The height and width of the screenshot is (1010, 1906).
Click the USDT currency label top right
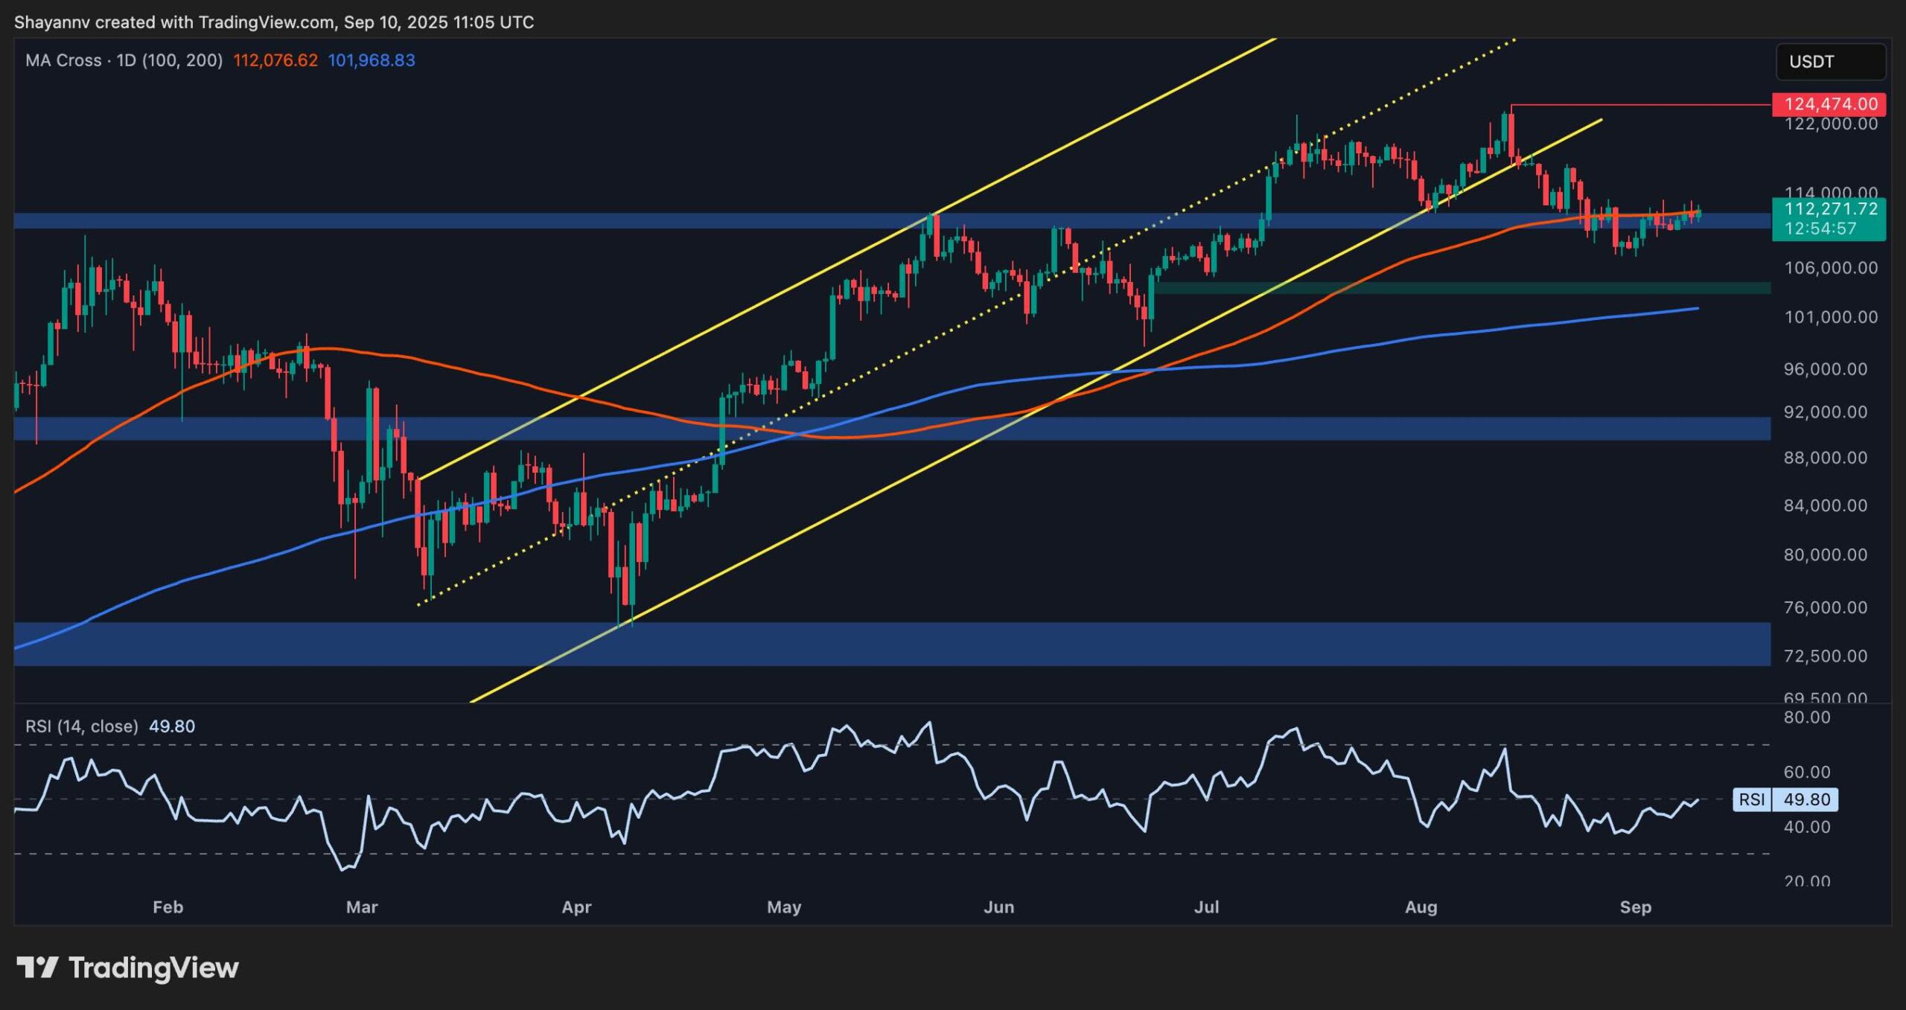1829,62
